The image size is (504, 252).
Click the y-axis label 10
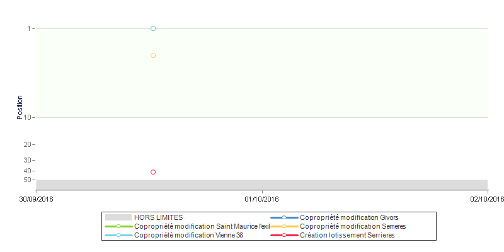28,117
